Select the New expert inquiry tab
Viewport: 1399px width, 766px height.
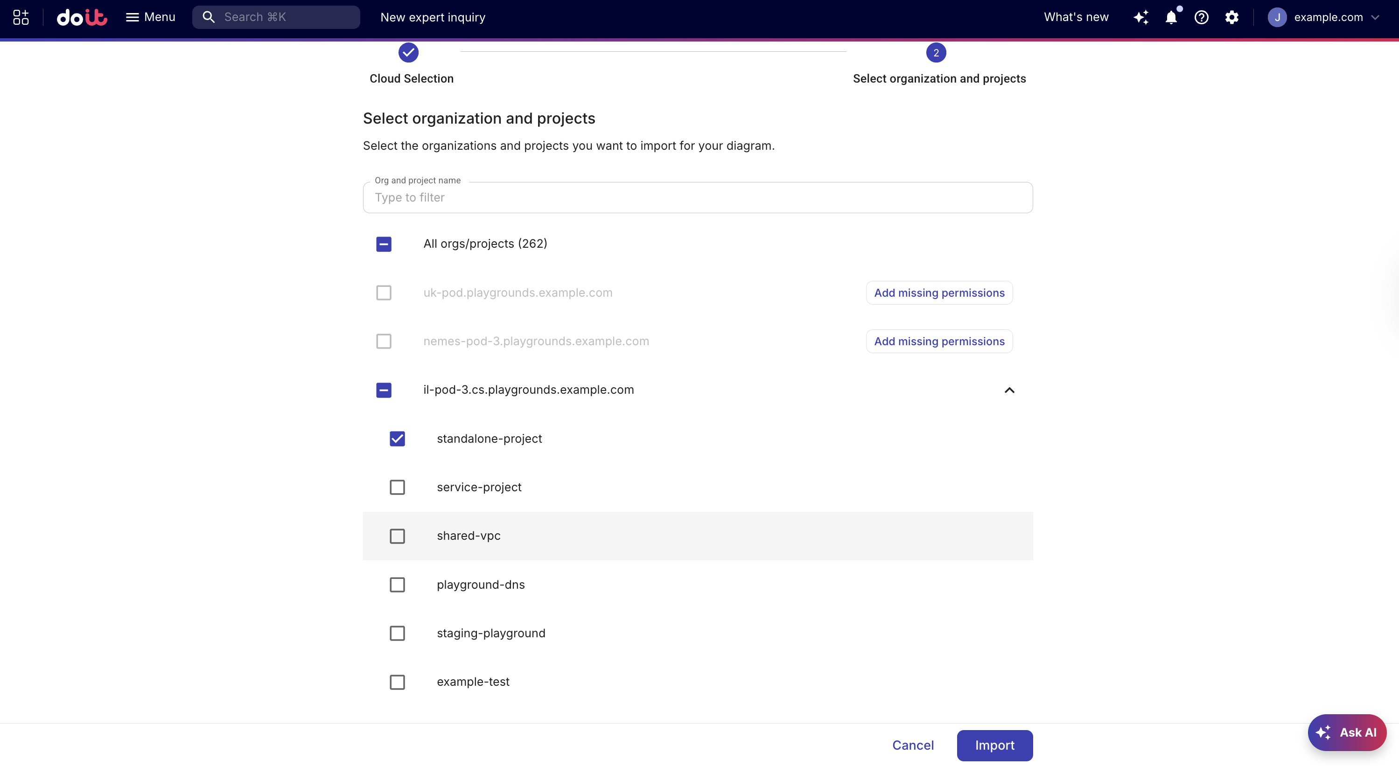[433, 17]
